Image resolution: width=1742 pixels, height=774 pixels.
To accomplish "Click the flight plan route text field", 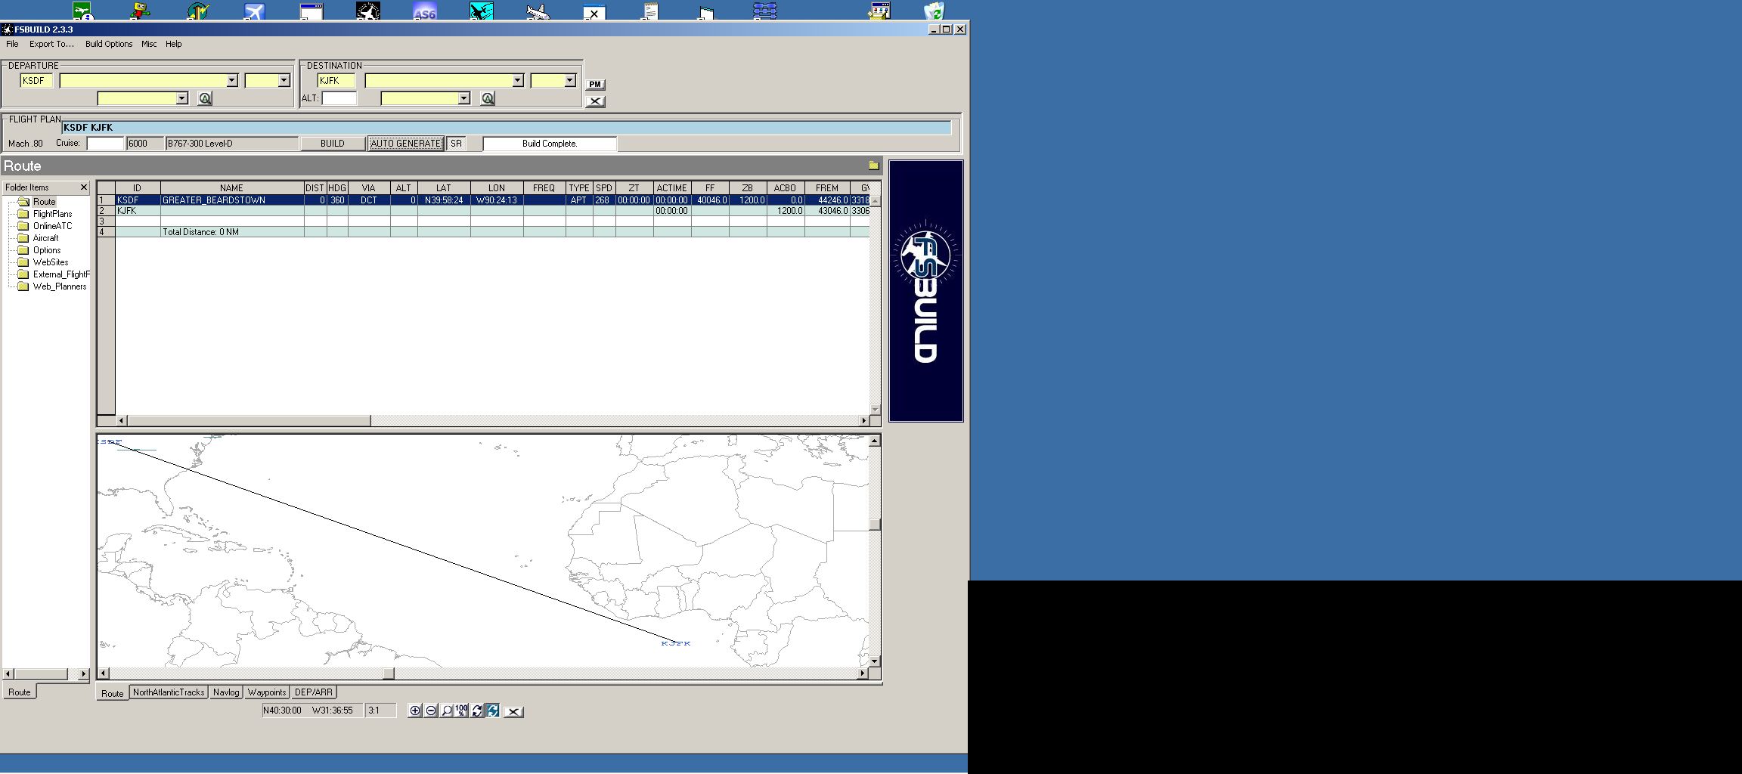I will coord(506,128).
